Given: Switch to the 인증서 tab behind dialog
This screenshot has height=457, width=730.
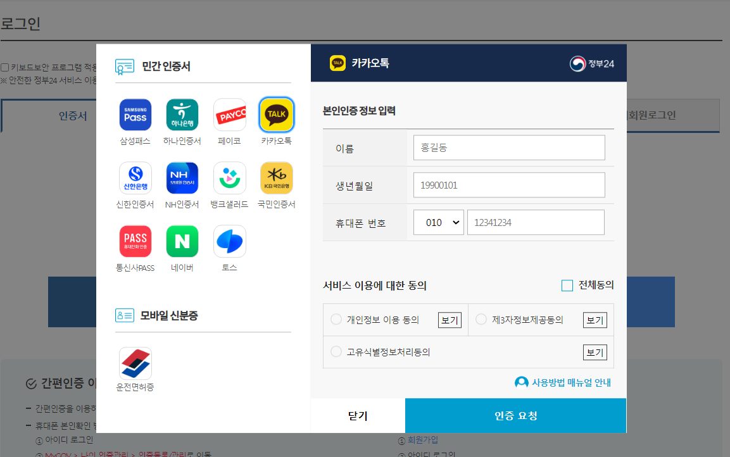Looking at the screenshot, I should pos(73,116).
